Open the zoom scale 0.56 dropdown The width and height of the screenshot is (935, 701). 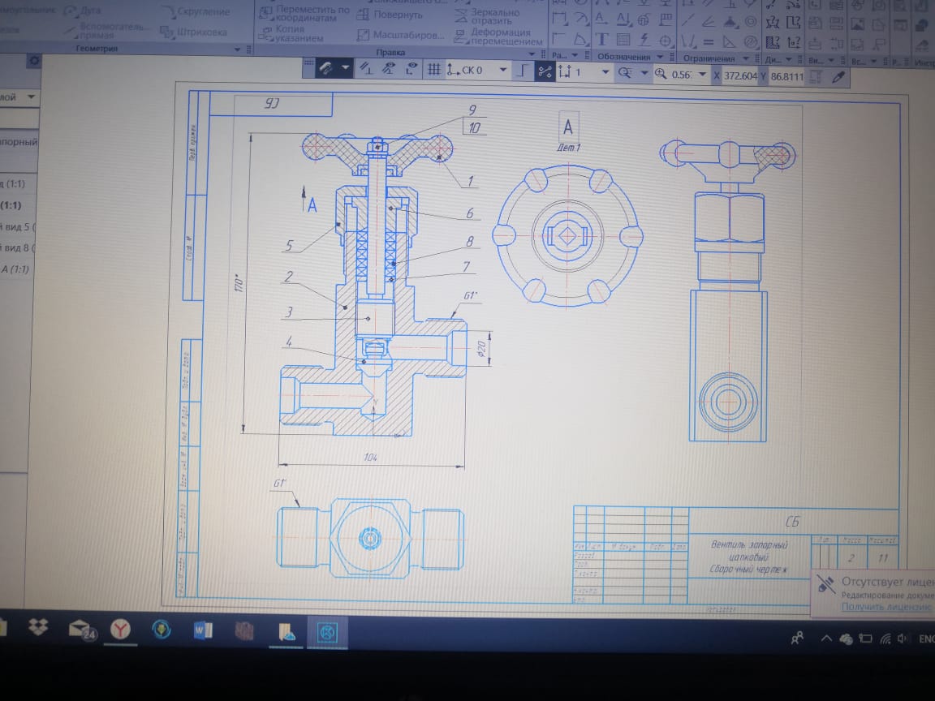pos(703,75)
